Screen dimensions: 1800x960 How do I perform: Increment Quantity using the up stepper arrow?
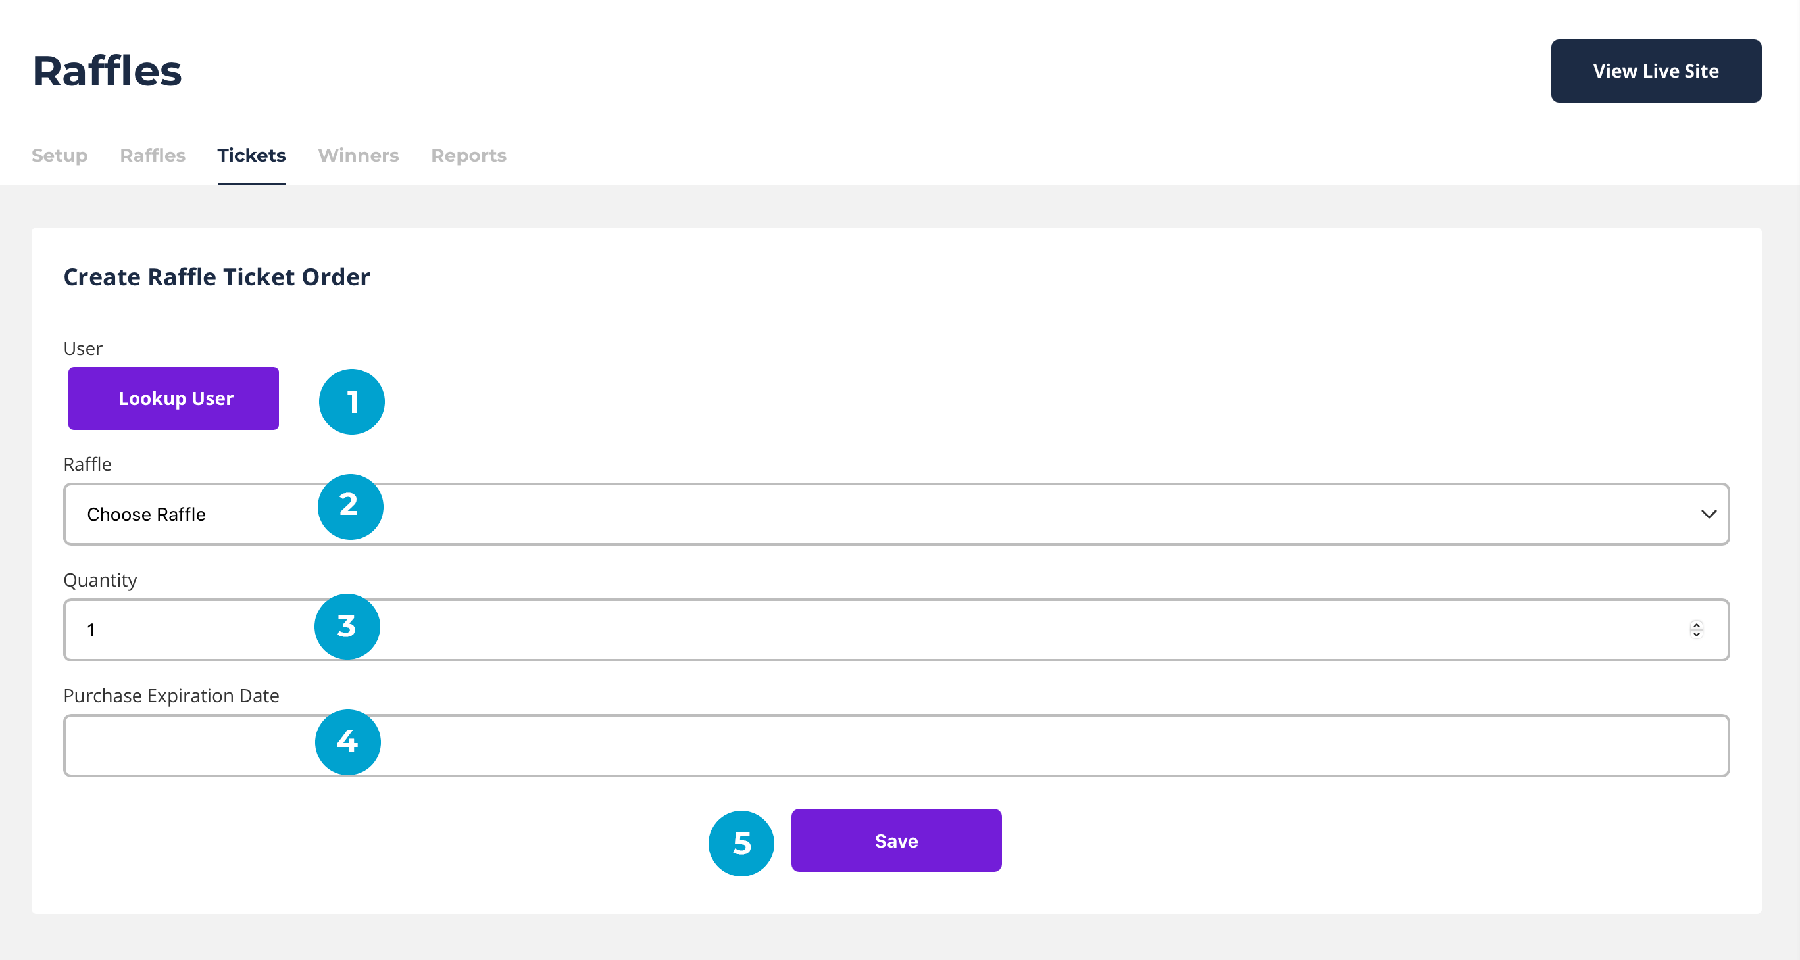pos(1696,624)
